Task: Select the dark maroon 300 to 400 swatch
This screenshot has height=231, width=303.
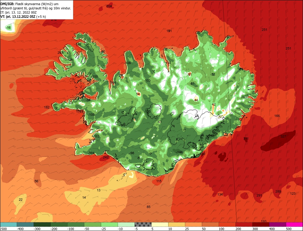Action: [261, 224]
